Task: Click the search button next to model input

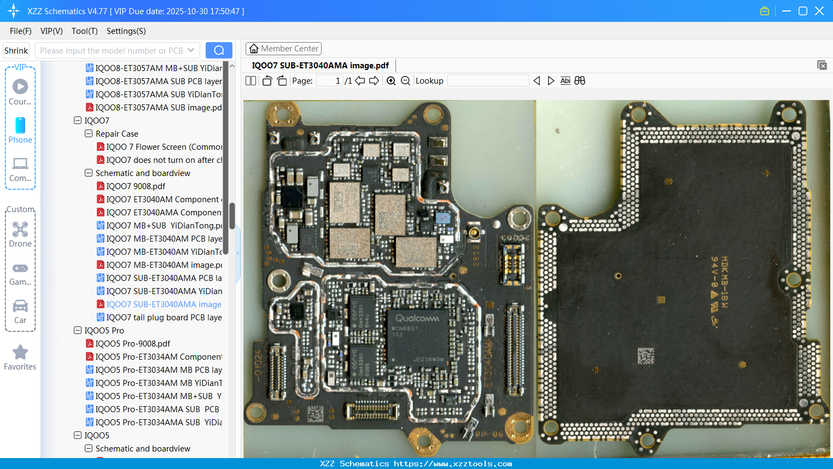Action: [x=219, y=50]
